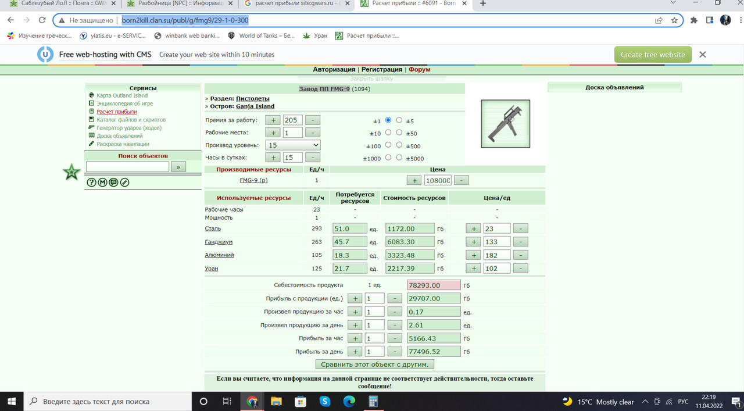Decrease Часы в сутках with minus
This screenshot has width=744, height=411.
point(313,158)
